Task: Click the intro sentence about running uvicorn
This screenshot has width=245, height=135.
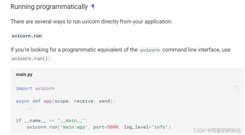Action: (92, 21)
